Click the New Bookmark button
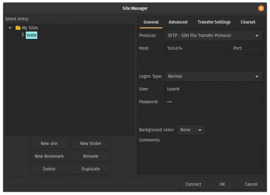Screen dimensions: 270x195 click(x=49, y=156)
